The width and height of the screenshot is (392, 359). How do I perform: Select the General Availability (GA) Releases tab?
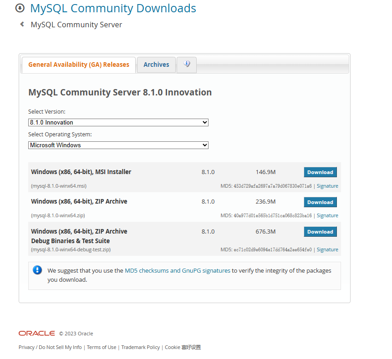click(x=78, y=65)
